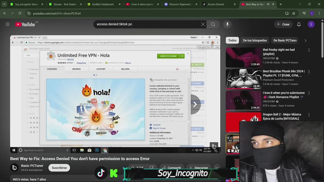
Task: Open 'I love it when you're submissive' title
Action: (x=284, y=95)
